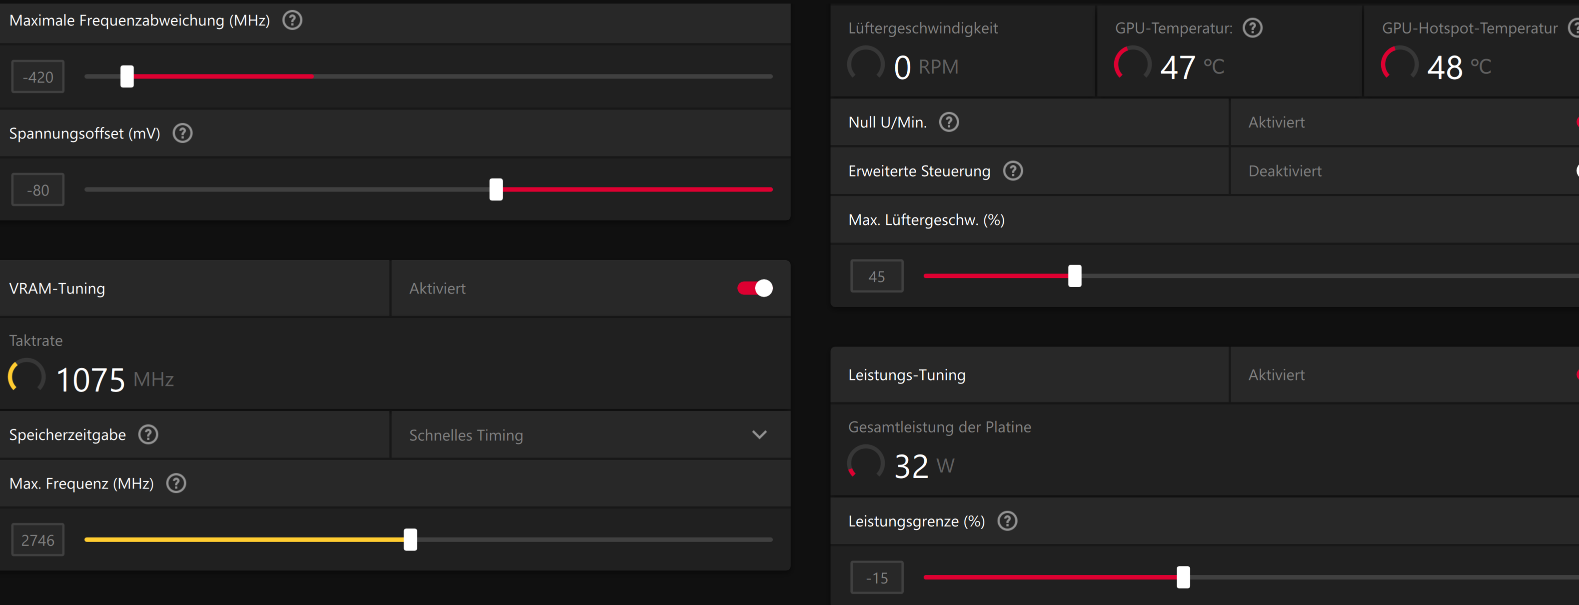Image resolution: width=1579 pixels, height=605 pixels.
Task: Click the Max. Lüftergeschw. slider handle
Action: (x=1074, y=276)
